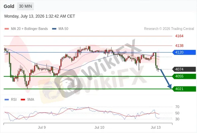197x133 pixels.
Task: Select the timestamp 'Monday, July 13, 2026 1:32:42 AM CET'
Action: [x=40, y=16]
